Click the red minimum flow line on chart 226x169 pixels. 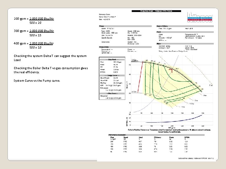pyautogui.click(x=140, y=77)
